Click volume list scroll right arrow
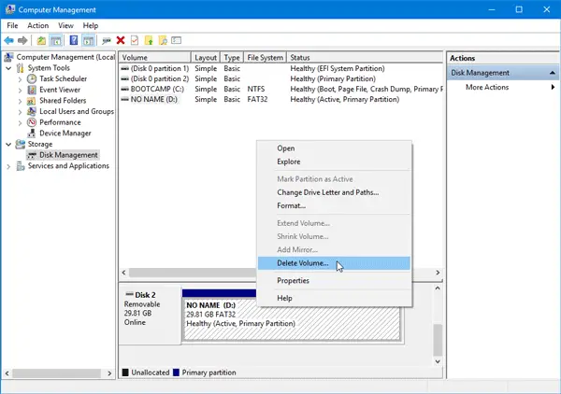Screen dimensions: 561x394 pos(438,273)
